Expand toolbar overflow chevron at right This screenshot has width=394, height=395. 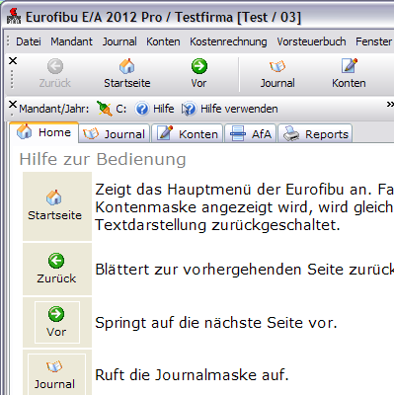[390, 105]
